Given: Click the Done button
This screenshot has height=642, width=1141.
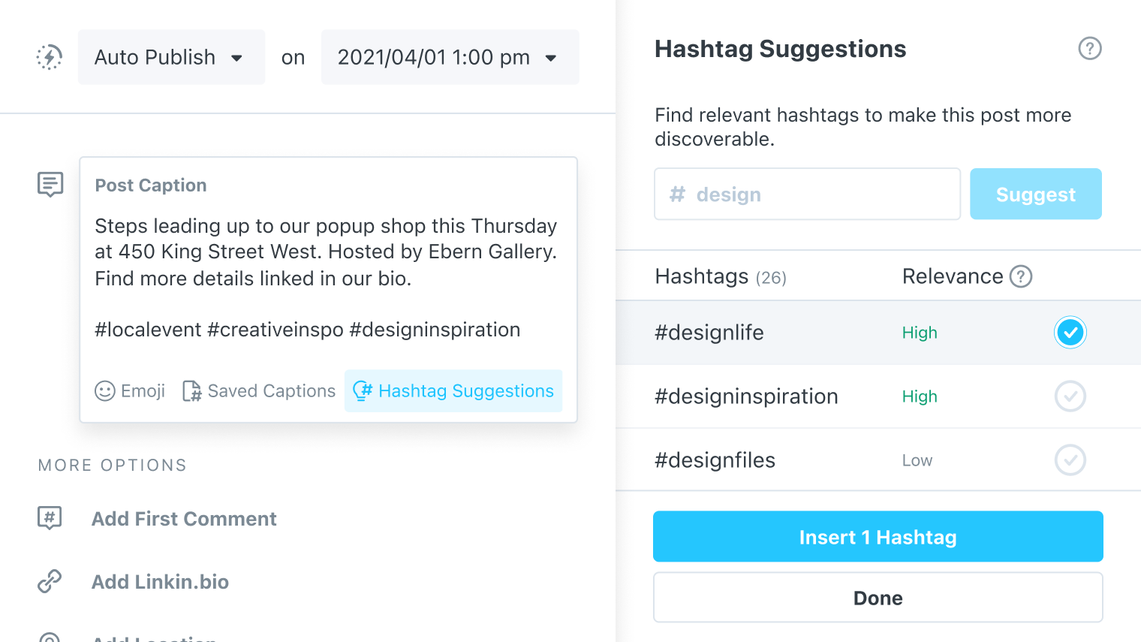Looking at the screenshot, I should click(878, 598).
